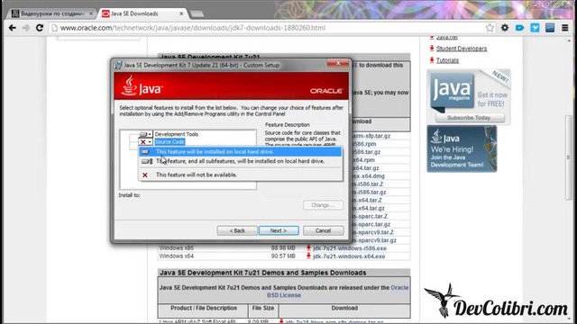The width and height of the screenshot is (577, 324).
Task: Click red arrow icon beside Tutorials
Action: pos(432,60)
